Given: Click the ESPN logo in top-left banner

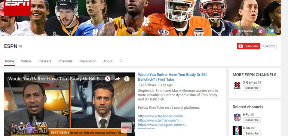Looking at the screenshot, I should click(17, 7).
